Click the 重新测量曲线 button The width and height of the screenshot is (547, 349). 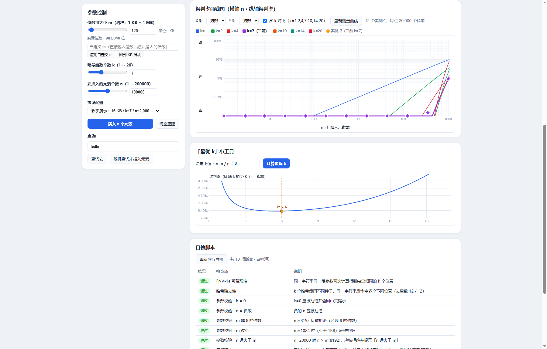pos(346,21)
